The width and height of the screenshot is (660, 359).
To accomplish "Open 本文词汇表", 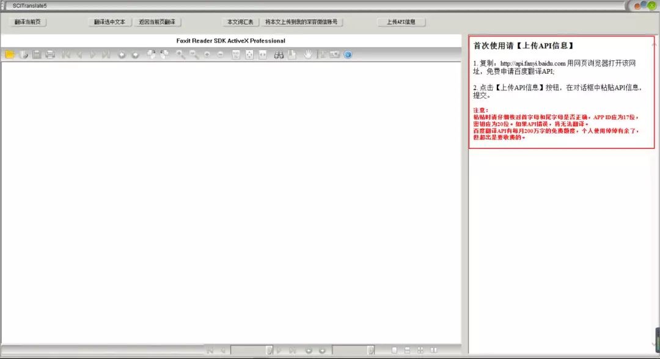I will (x=240, y=22).
